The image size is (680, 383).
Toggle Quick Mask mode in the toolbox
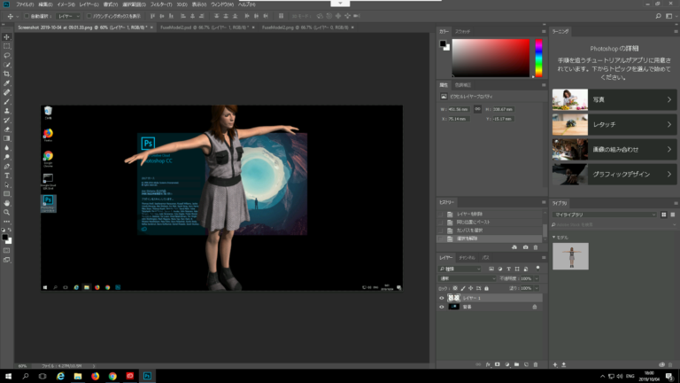(x=7, y=251)
